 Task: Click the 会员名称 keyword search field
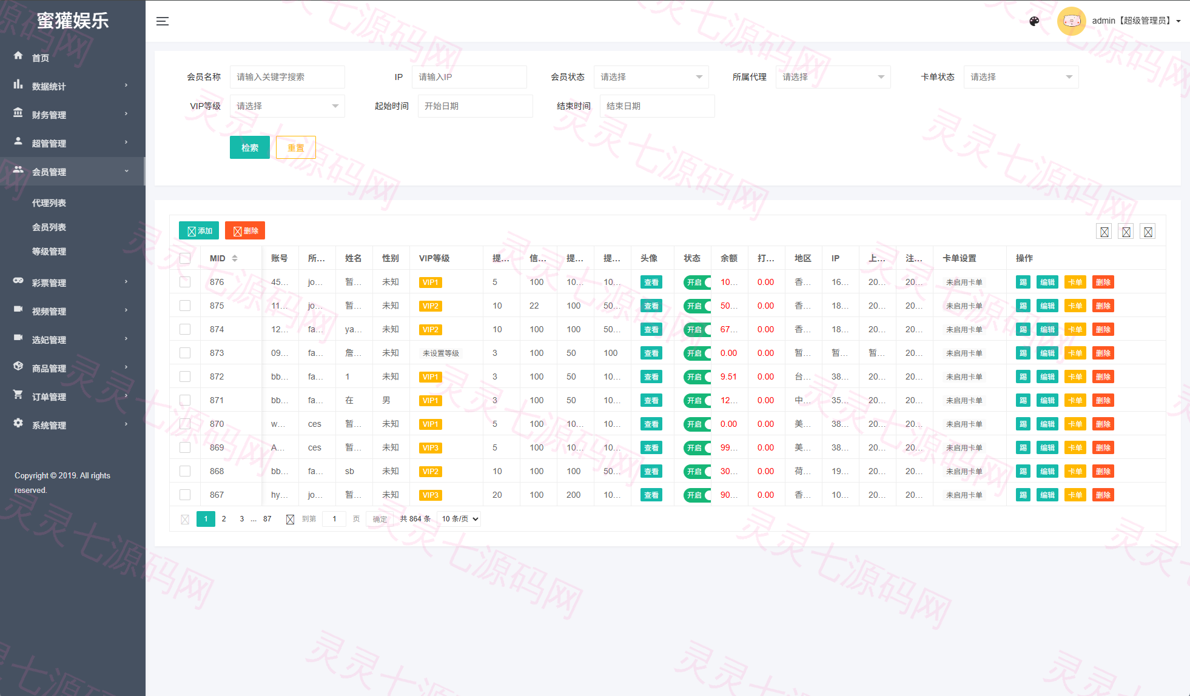point(287,77)
